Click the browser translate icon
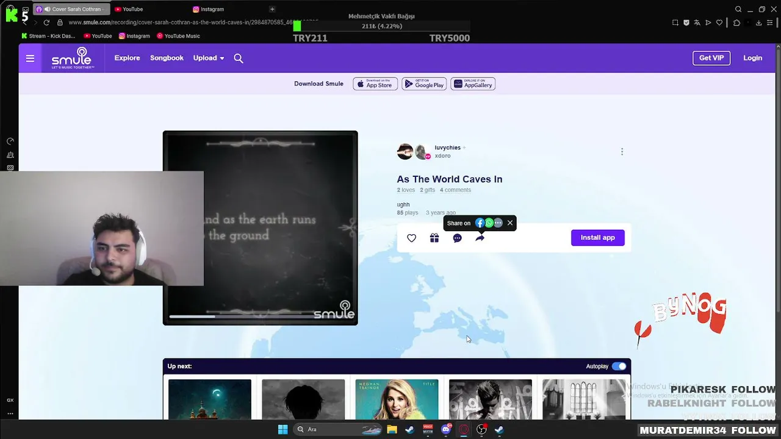Viewport: 781px width, 439px height. click(x=697, y=23)
